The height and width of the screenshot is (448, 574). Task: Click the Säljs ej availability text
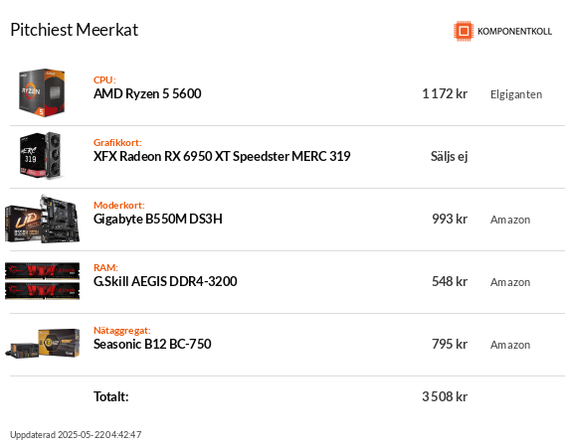[450, 156]
